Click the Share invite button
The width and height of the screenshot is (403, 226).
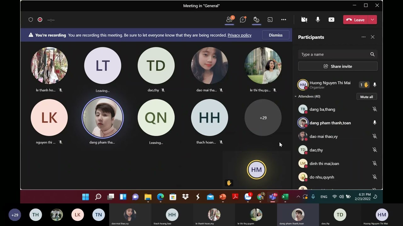coord(338,66)
